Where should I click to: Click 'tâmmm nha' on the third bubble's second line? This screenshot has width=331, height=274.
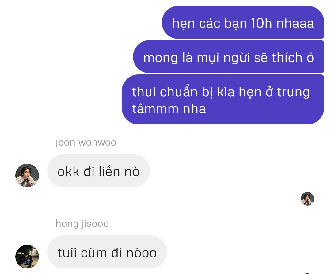pos(169,109)
